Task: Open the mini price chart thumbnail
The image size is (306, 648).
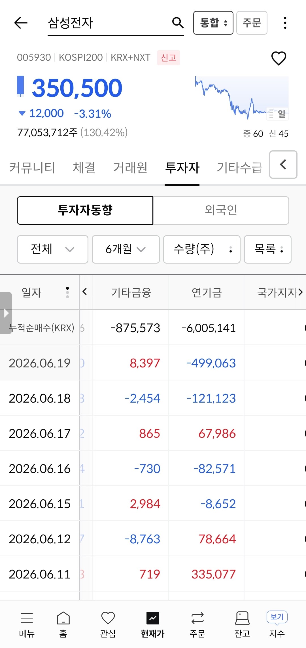Action: coord(242,98)
